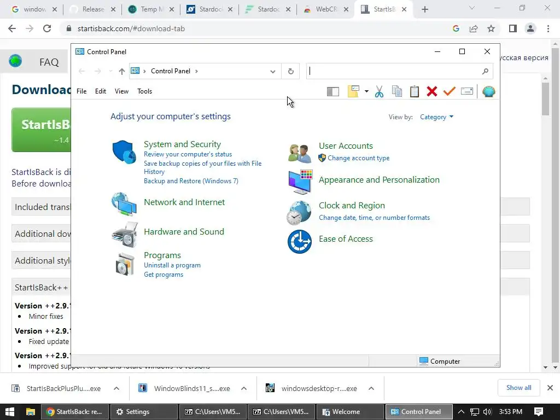Screen dimensions: 560x420
Task: Open the Edit menu
Action: tap(101, 91)
